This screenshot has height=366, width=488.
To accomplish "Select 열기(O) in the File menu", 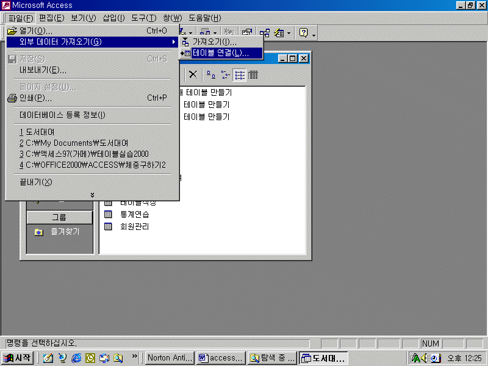I will 93,30.
